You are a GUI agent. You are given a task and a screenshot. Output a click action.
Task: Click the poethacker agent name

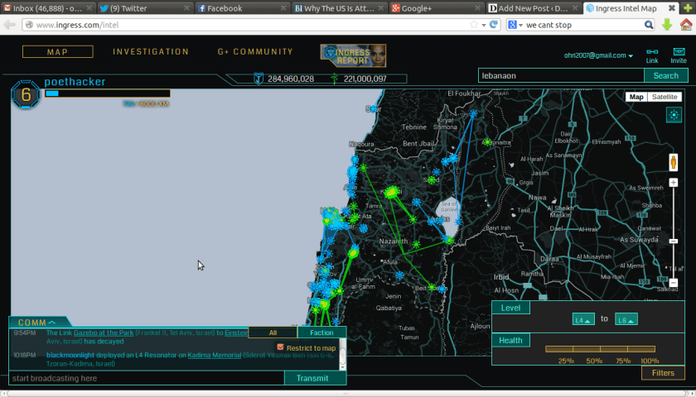[75, 82]
